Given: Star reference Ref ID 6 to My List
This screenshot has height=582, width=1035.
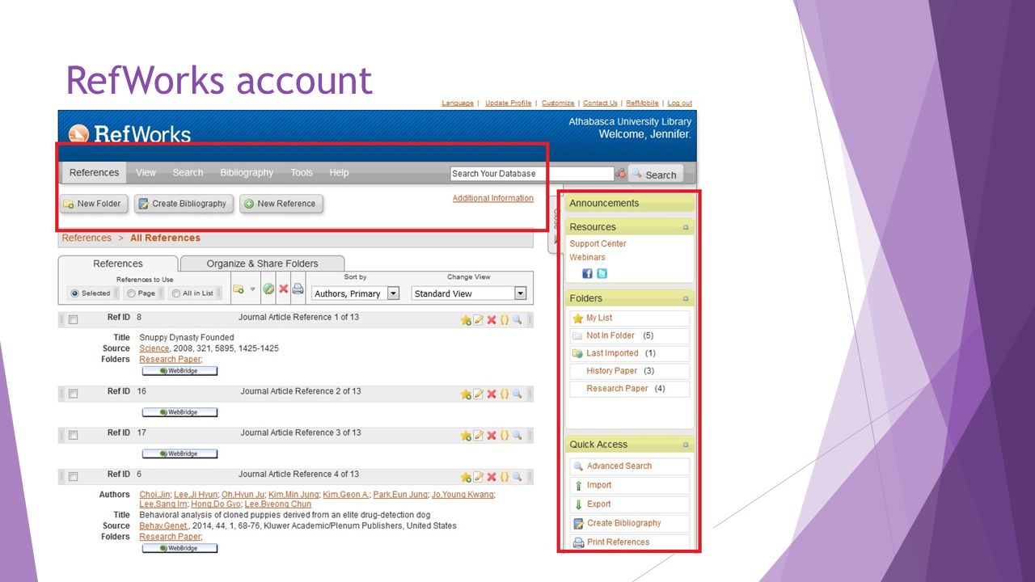Looking at the screenshot, I should point(466,477).
